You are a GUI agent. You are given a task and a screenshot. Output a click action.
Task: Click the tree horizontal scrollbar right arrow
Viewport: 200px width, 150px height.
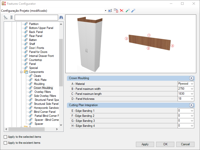tap(57, 129)
